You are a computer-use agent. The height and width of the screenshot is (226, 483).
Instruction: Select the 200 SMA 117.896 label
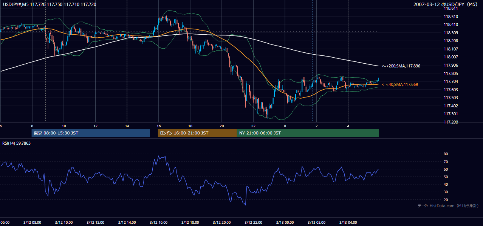[401, 66]
